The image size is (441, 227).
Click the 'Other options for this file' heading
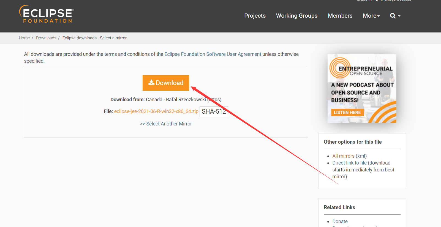click(x=353, y=142)
